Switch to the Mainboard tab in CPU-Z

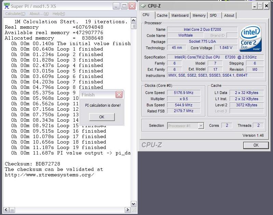[x=180, y=15]
